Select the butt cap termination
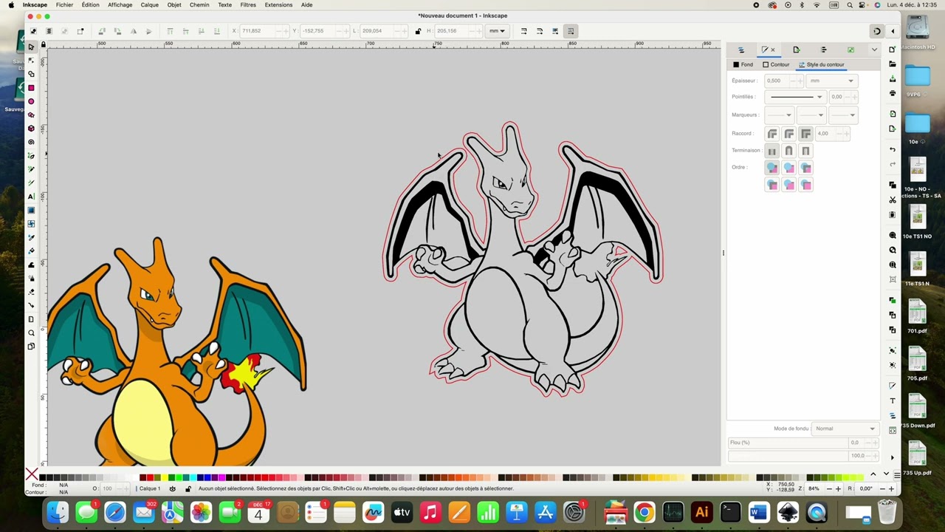 (x=772, y=151)
